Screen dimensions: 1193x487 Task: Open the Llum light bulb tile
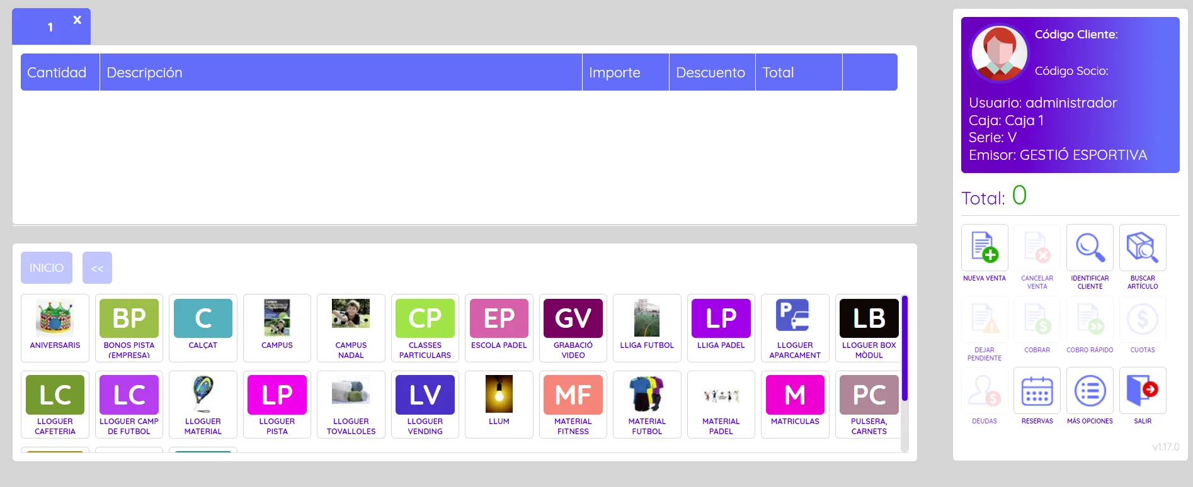pos(499,405)
